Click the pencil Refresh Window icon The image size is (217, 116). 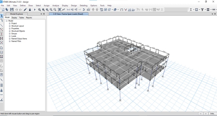pos(25,10)
